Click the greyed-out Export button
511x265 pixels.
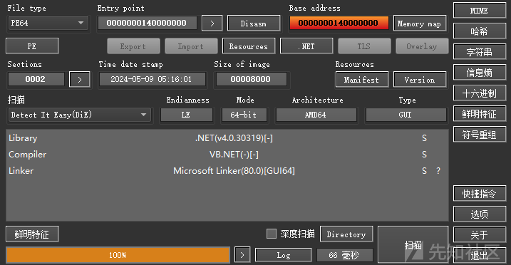tap(133, 46)
